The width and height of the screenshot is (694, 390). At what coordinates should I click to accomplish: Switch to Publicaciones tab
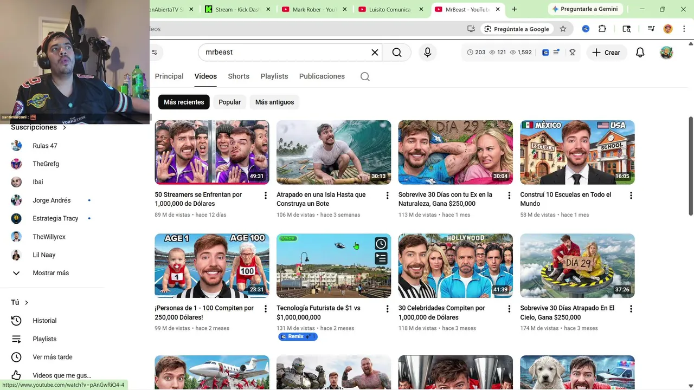tap(322, 76)
